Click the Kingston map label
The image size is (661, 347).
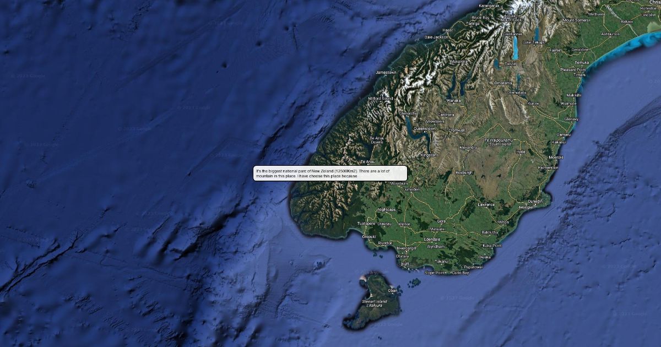click(x=428, y=155)
